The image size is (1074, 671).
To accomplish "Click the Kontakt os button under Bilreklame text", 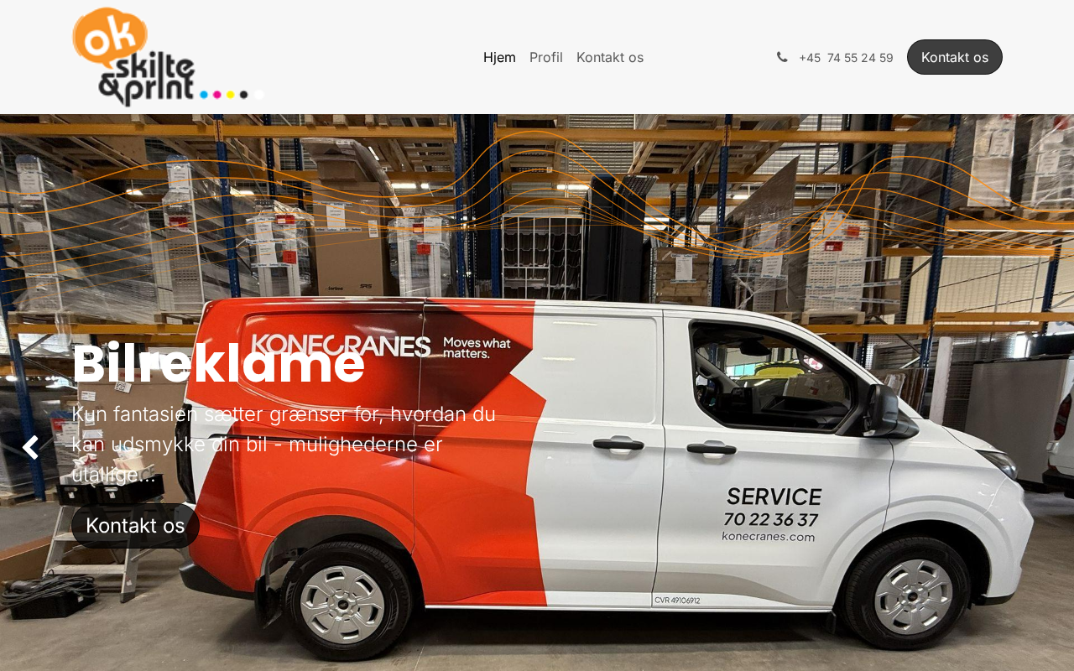I will click(x=135, y=526).
